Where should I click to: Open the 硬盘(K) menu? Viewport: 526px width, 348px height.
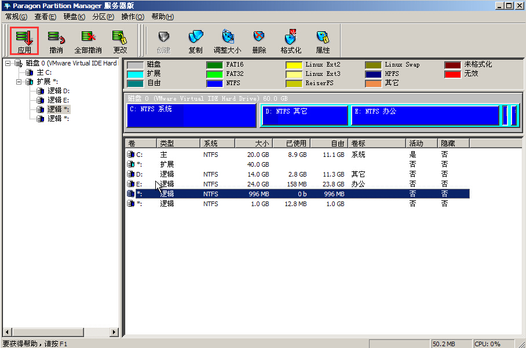(x=74, y=17)
